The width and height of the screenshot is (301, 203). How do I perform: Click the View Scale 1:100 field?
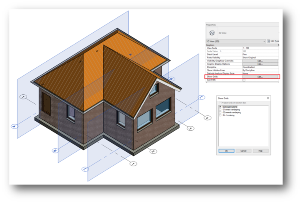pyautogui.click(x=260, y=48)
